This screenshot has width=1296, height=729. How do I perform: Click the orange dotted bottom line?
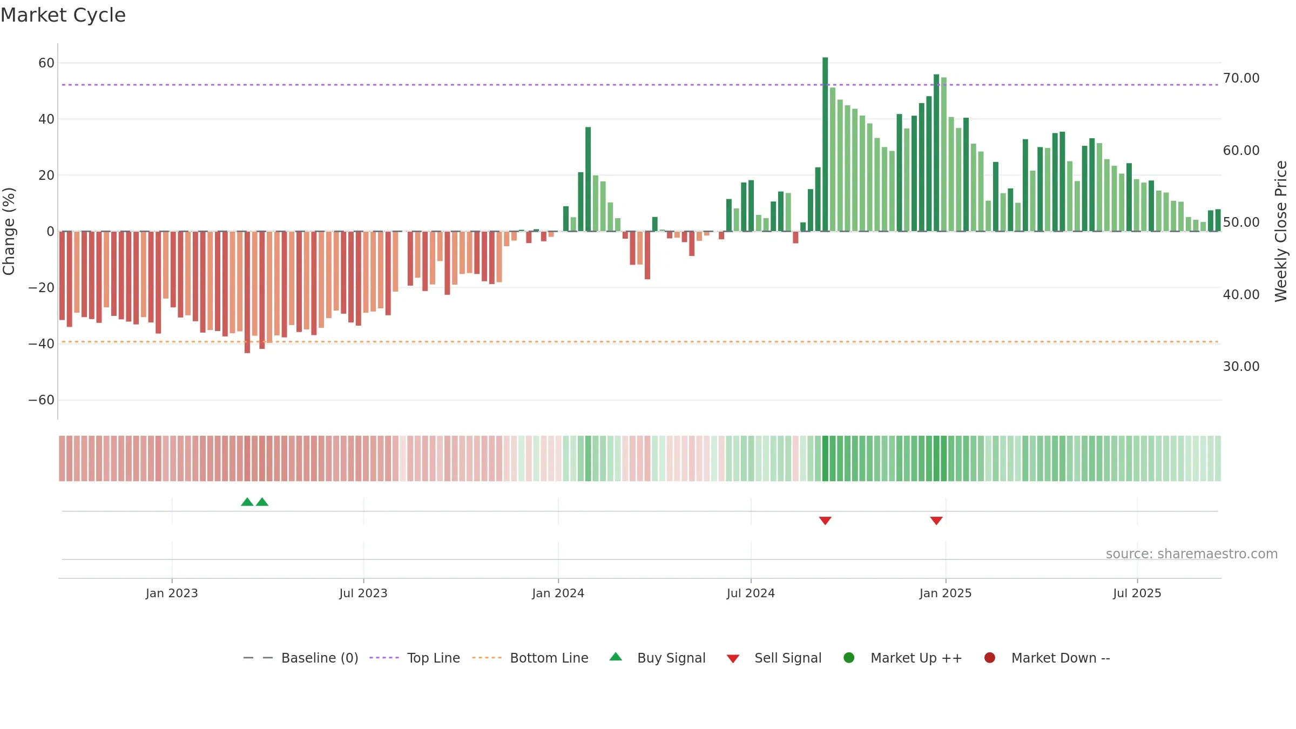point(640,342)
